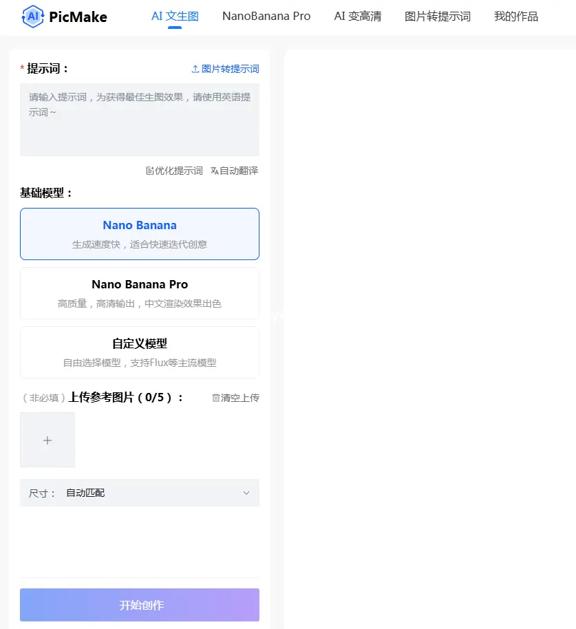Click the PicMake brand name text
Viewport: 576px width, 629px height.
(78, 17)
